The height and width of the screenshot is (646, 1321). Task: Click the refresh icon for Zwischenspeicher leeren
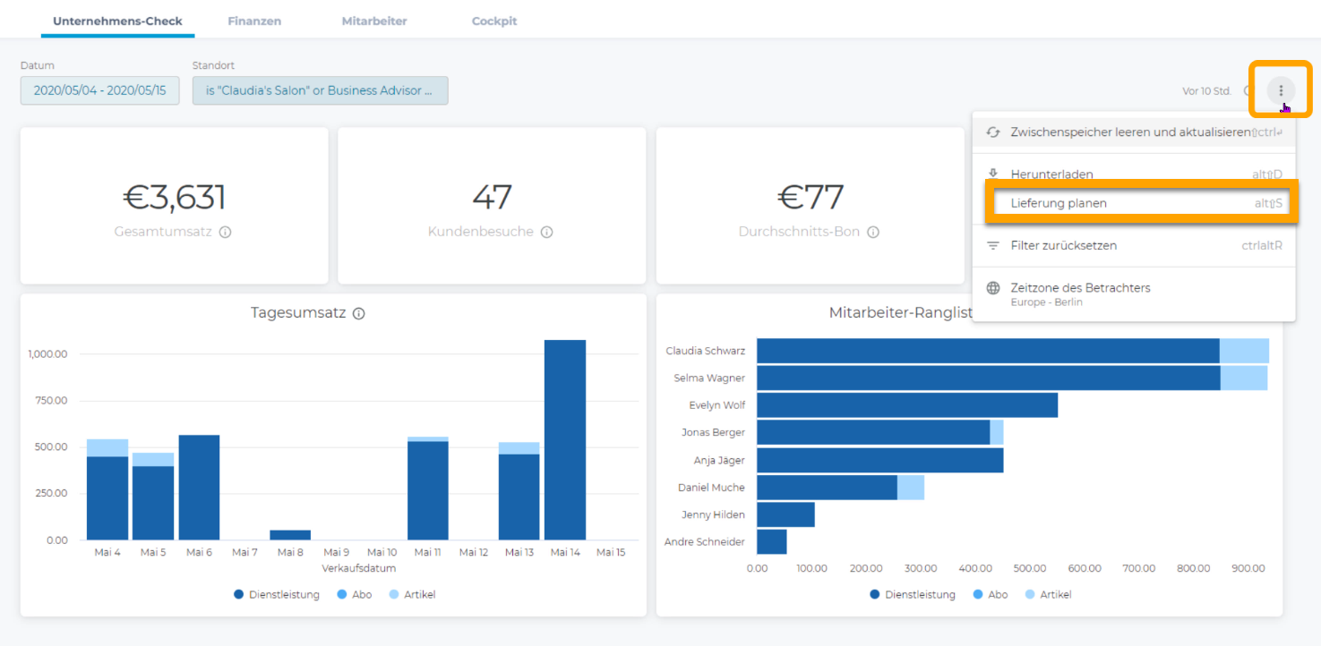coord(992,132)
